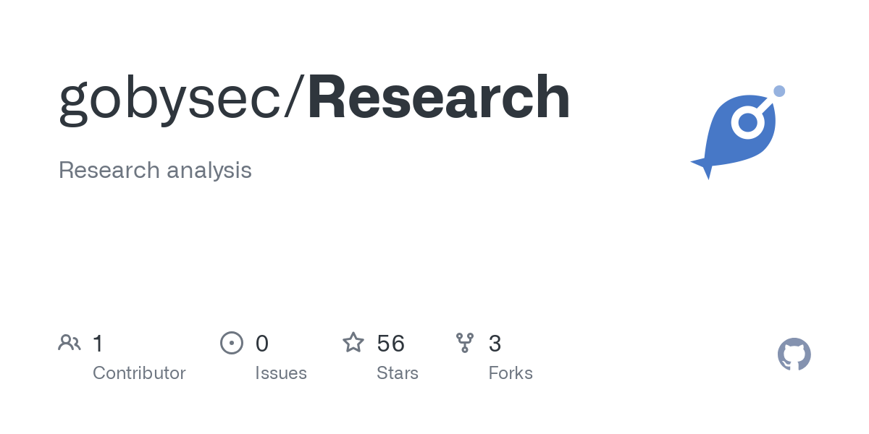Click the Contributor label
869x434 pixels.
click(139, 373)
